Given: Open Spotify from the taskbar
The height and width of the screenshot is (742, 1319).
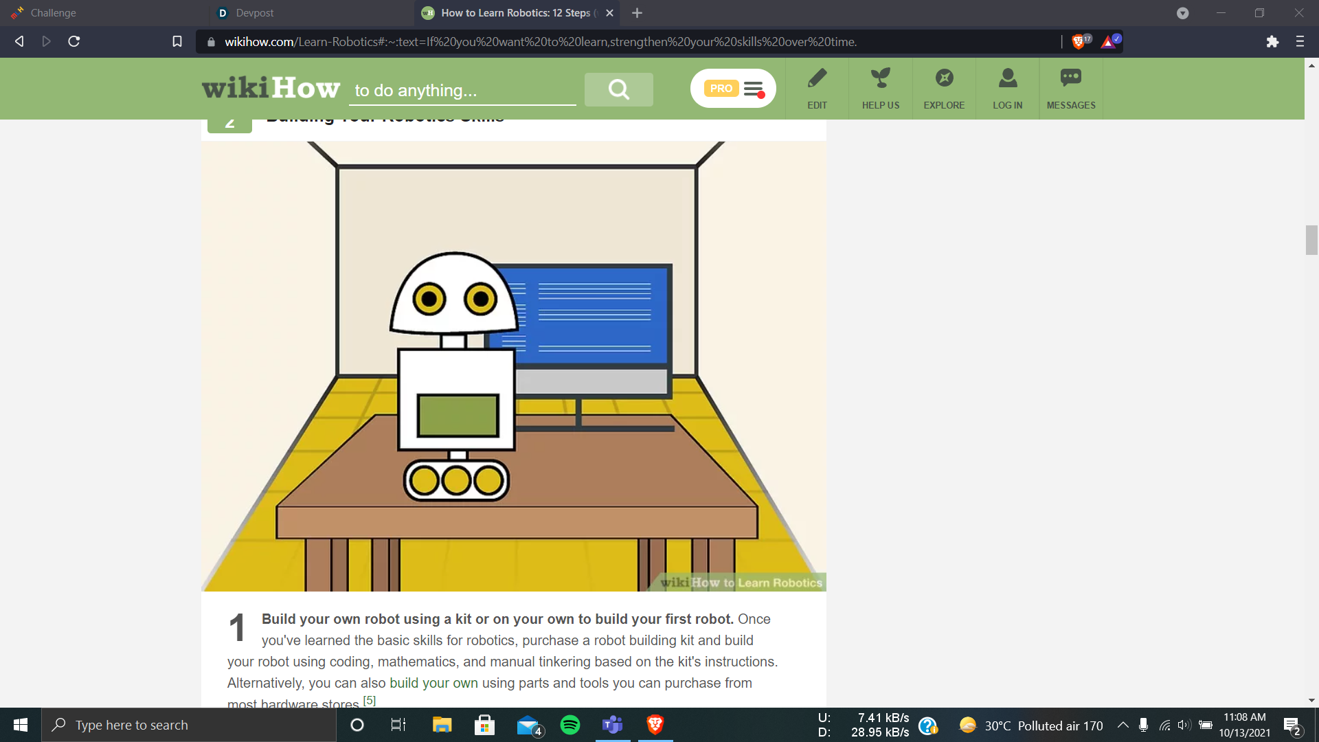Looking at the screenshot, I should [x=570, y=725].
